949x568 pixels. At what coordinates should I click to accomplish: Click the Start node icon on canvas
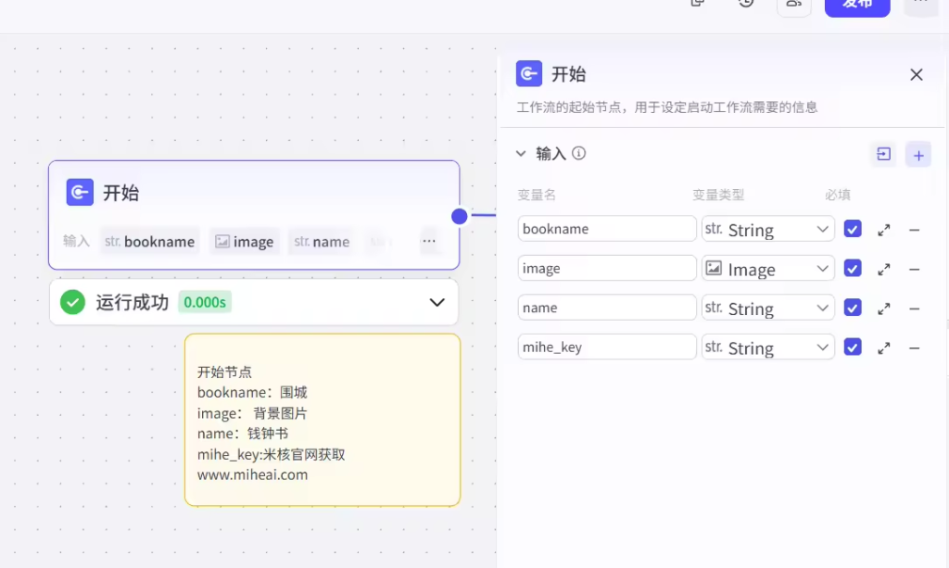[x=80, y=193]
